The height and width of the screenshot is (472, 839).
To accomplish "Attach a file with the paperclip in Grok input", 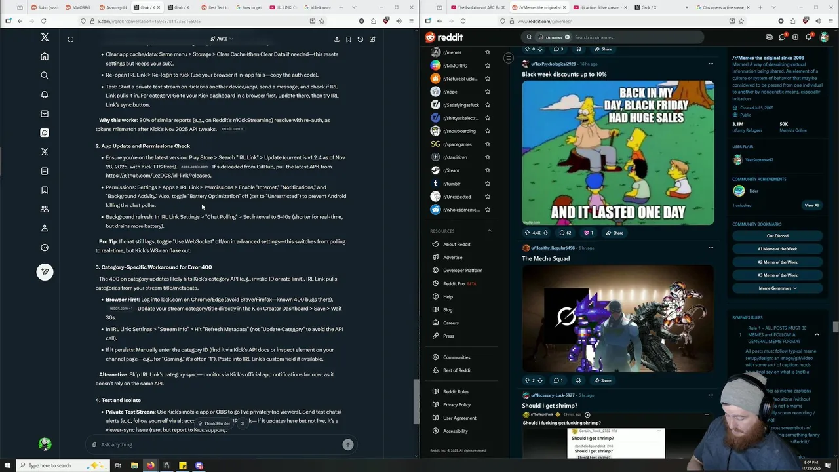I will 94,444.
